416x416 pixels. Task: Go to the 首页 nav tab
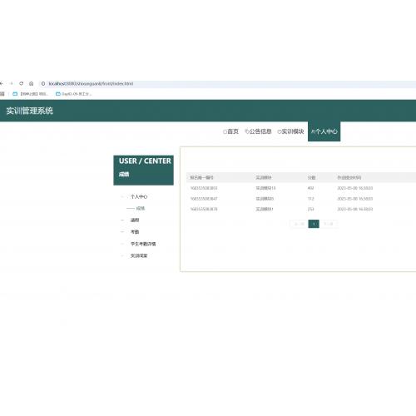click(230, 131)
